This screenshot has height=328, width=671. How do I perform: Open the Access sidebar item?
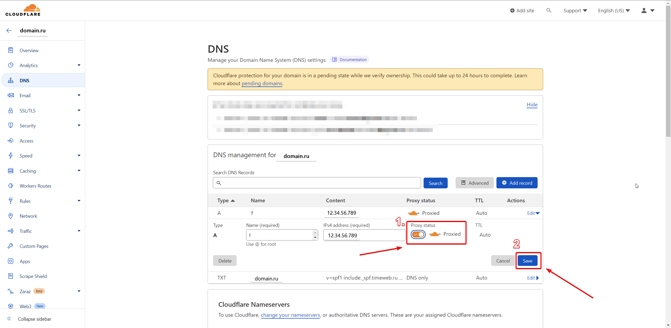[x=26, y=141]
